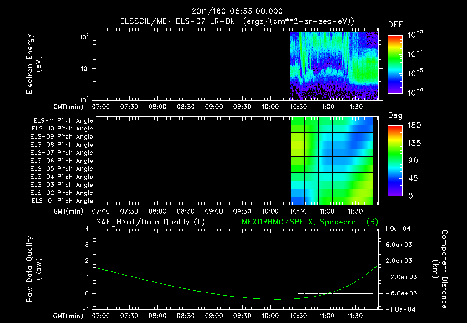The height and width of the screenshot is (323, 467).
Task: Select the 1.0e+04 distance axis value
Action: pyautogui.click(x=398, y=229)
